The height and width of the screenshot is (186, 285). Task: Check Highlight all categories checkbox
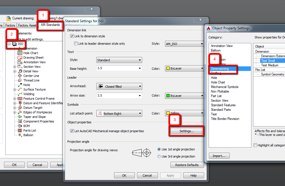255,145
